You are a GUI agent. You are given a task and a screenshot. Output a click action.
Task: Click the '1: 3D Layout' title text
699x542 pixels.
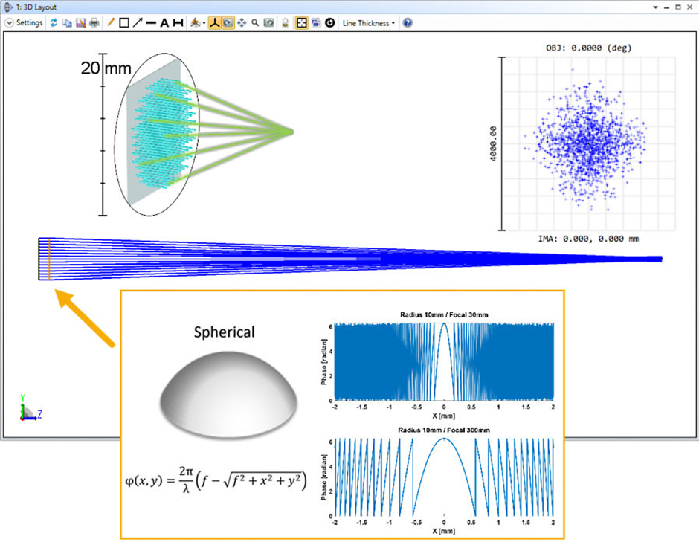click(x=36, y=7)
